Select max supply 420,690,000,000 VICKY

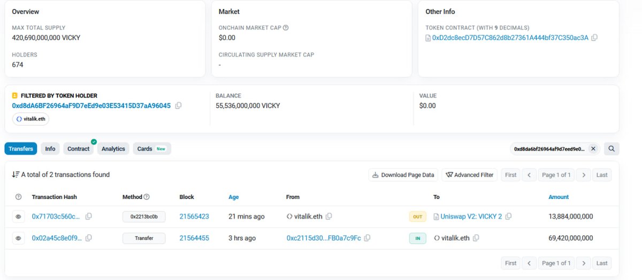point(46,38)
